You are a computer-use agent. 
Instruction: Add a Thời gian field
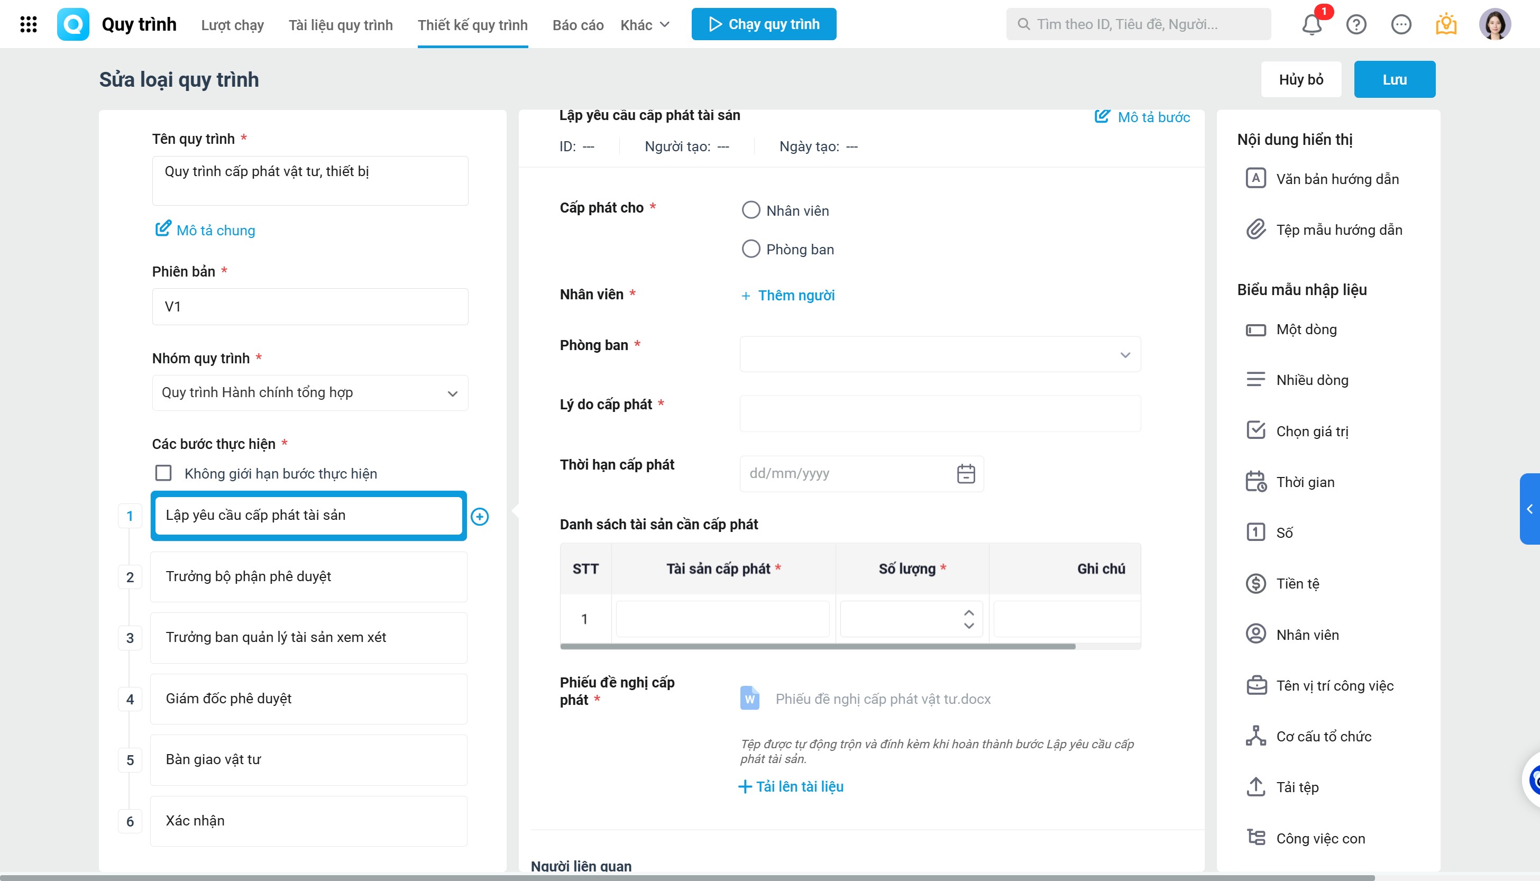[x=1290, y=482]
